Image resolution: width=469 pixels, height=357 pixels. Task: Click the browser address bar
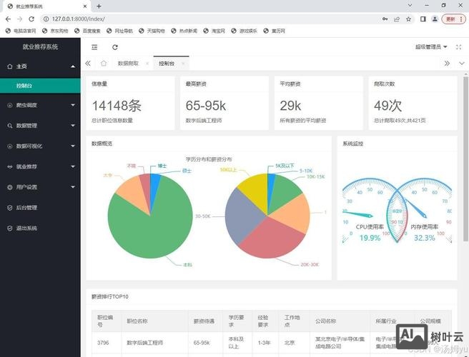214,19
